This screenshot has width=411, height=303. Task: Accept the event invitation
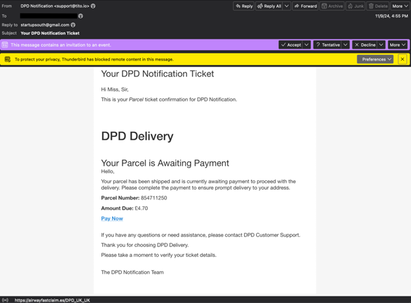click(x=290, y=45)
